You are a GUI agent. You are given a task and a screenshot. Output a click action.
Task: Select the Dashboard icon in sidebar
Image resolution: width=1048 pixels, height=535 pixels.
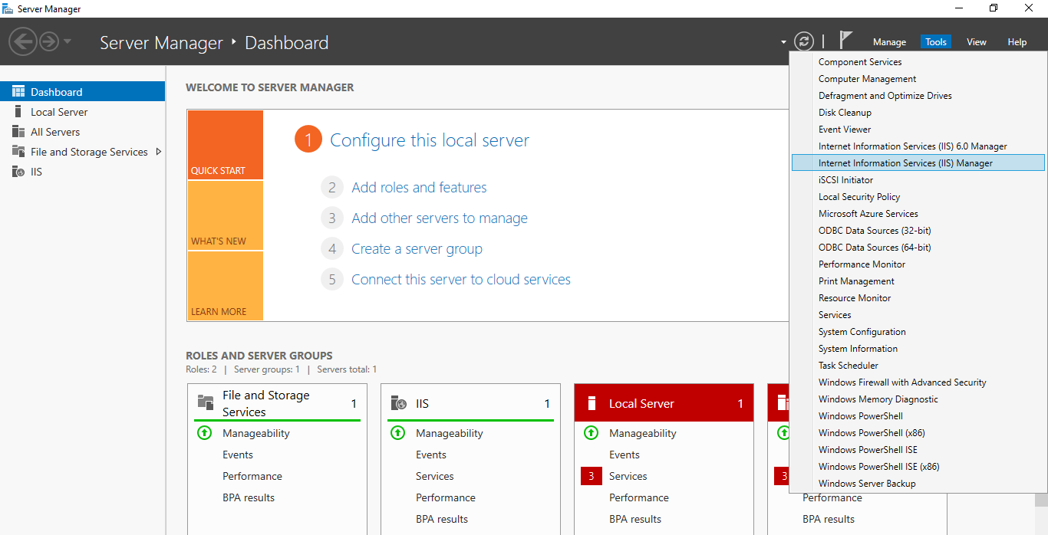(x=18, y=92)
